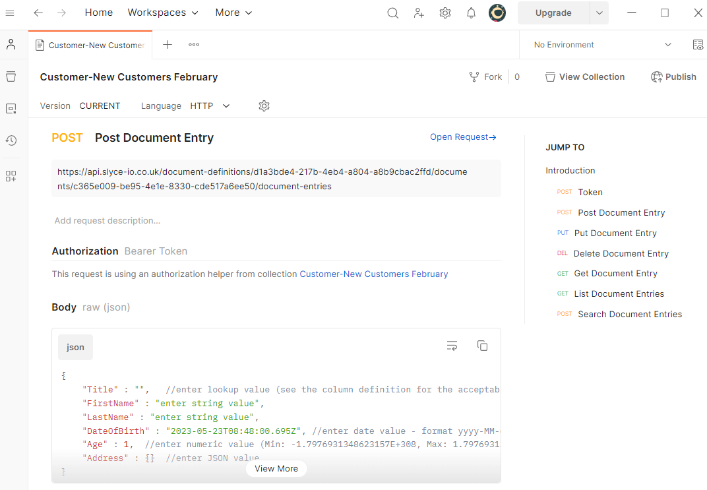The image size is (707, 490).
Task: Jump to Delete Document Entry
Action: click(x=613, y=254)
